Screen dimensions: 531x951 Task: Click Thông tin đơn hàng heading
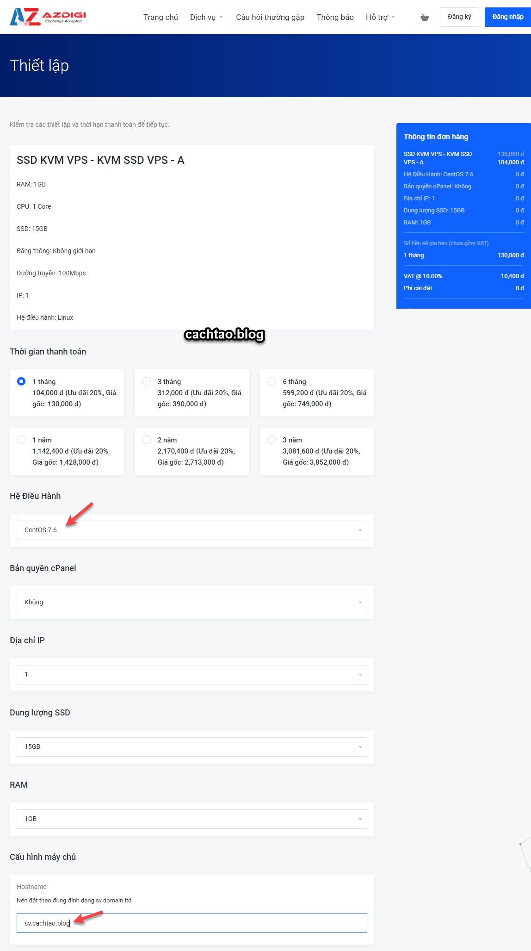(436, 137)
